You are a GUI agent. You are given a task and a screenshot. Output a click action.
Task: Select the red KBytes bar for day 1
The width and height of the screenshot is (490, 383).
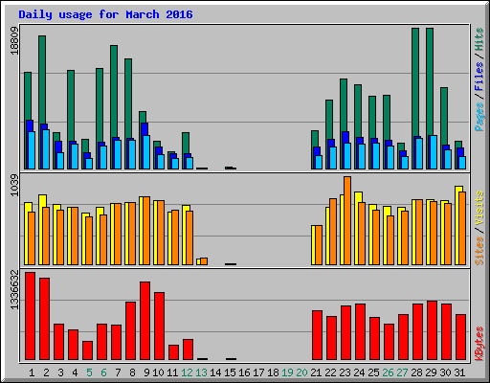30,316
